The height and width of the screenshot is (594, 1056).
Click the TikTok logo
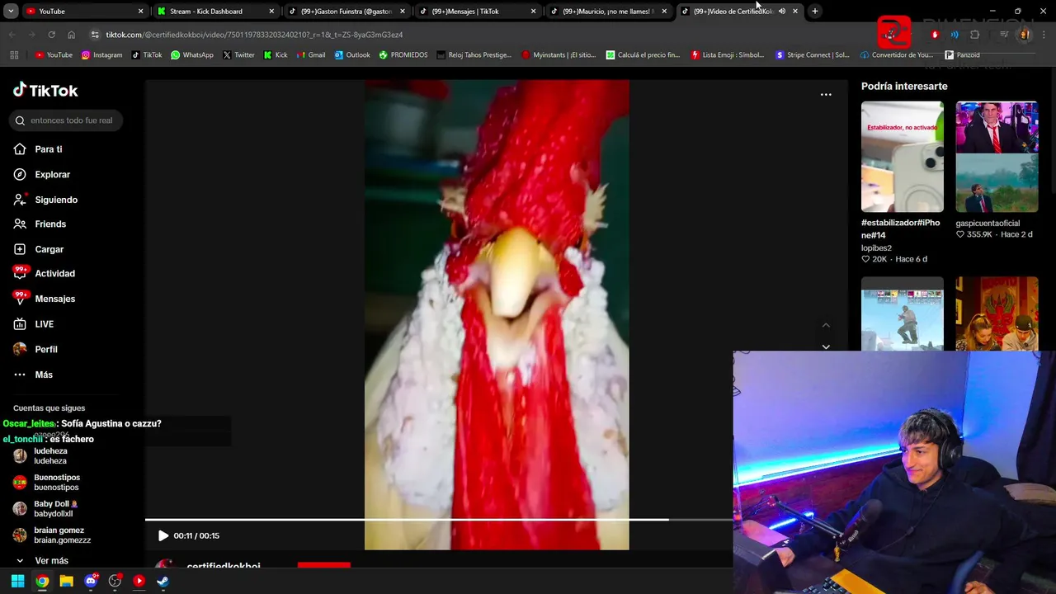coord(45,91)
